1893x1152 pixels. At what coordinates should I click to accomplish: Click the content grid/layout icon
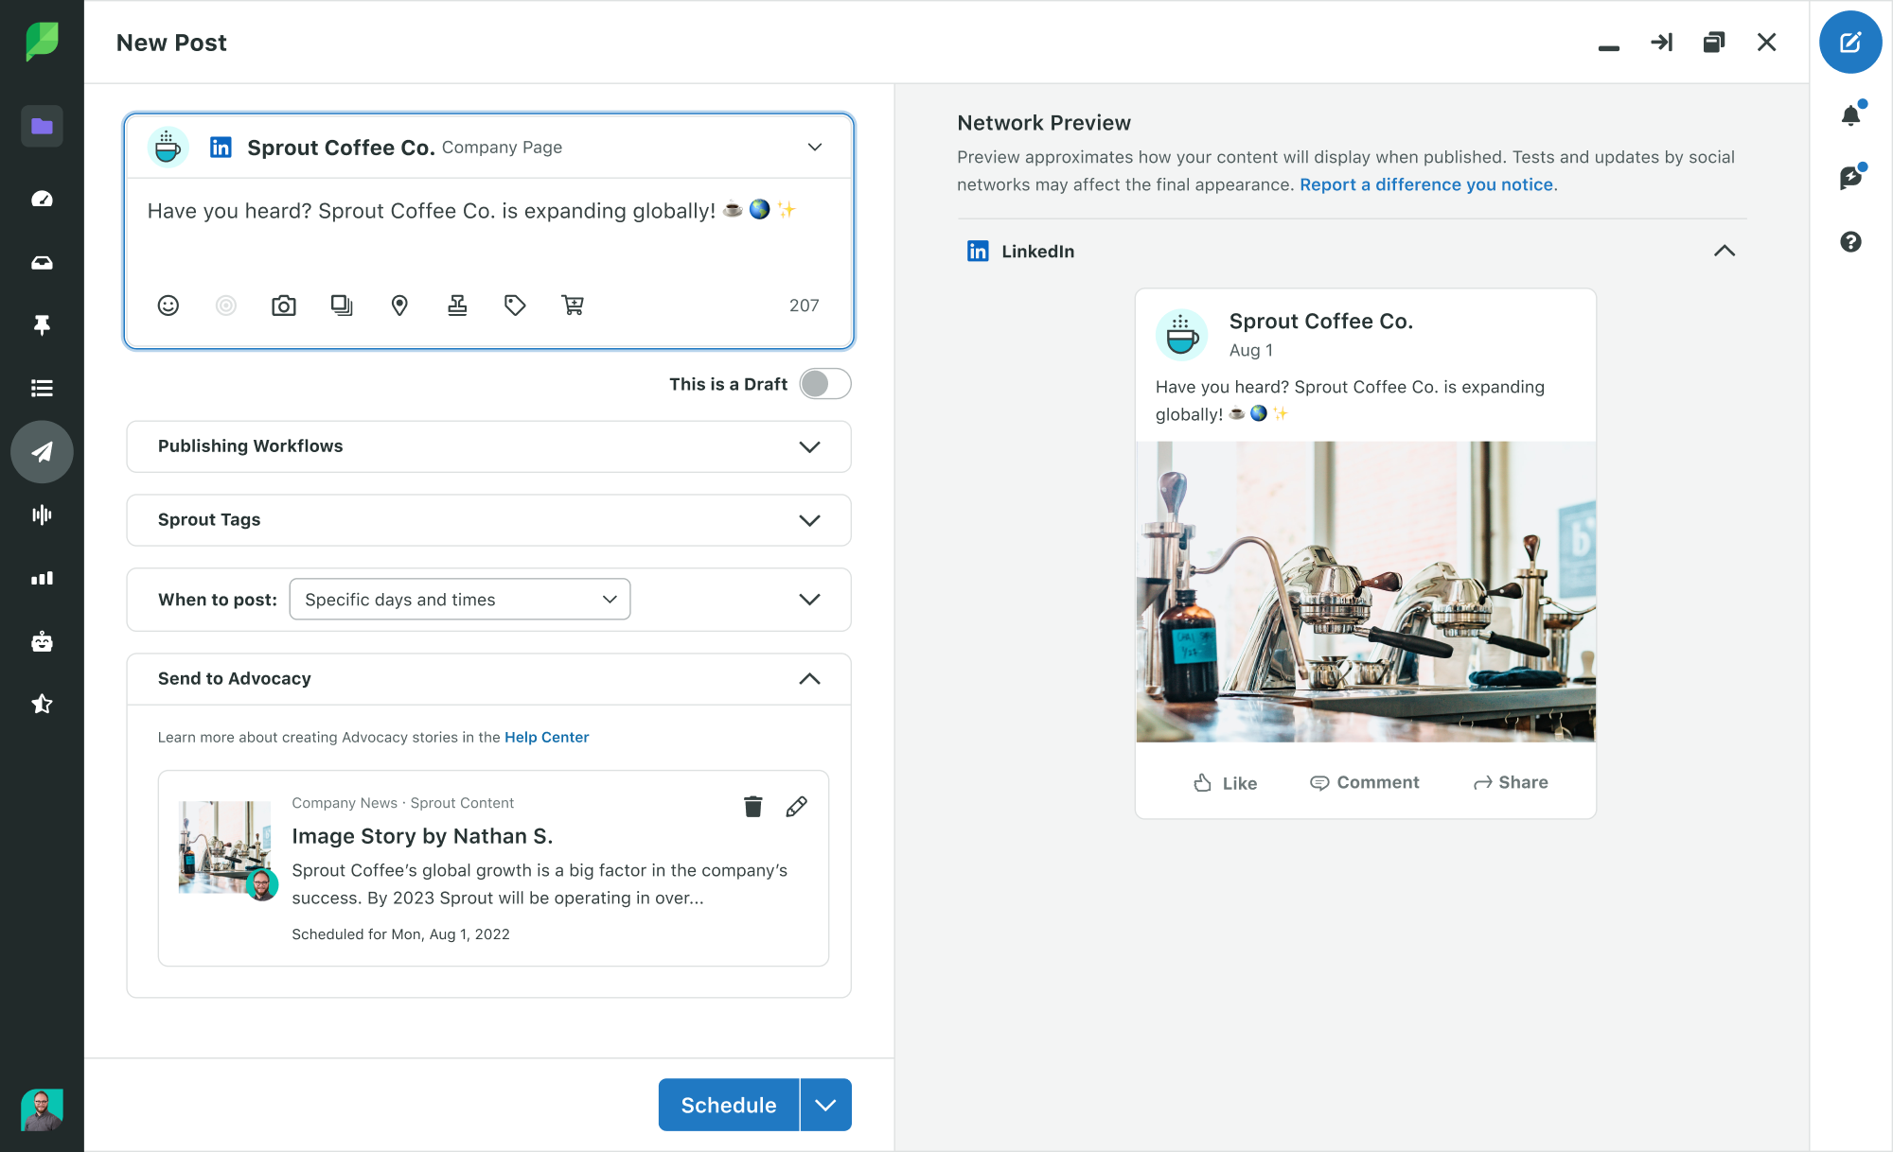click(x=342, y=305)
